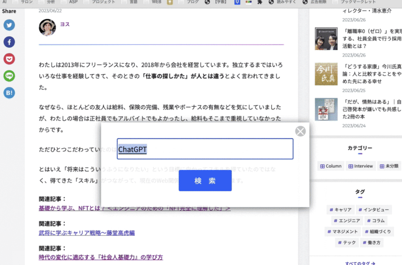
Task: Open the プロジェクト bookmarks folder
Action: (x=99, y=2)
